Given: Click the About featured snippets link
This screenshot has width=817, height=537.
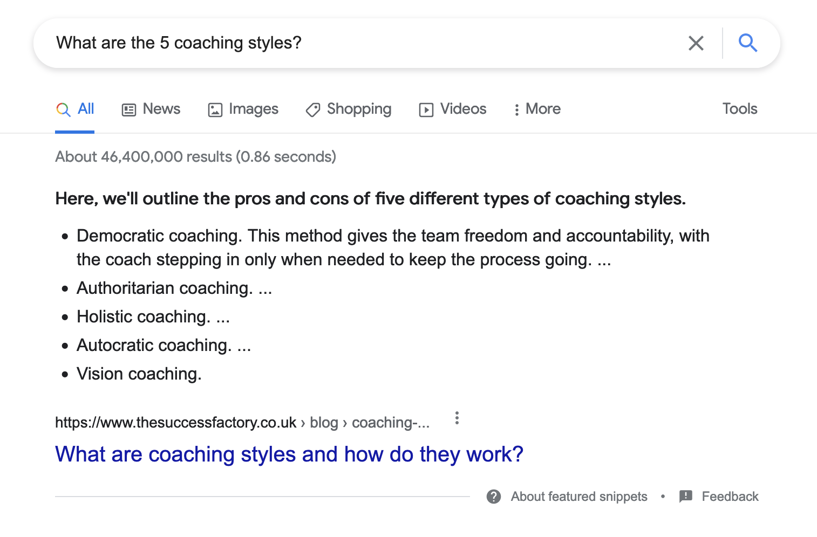Looking at the screenshot, I should (x=579, y=497).
